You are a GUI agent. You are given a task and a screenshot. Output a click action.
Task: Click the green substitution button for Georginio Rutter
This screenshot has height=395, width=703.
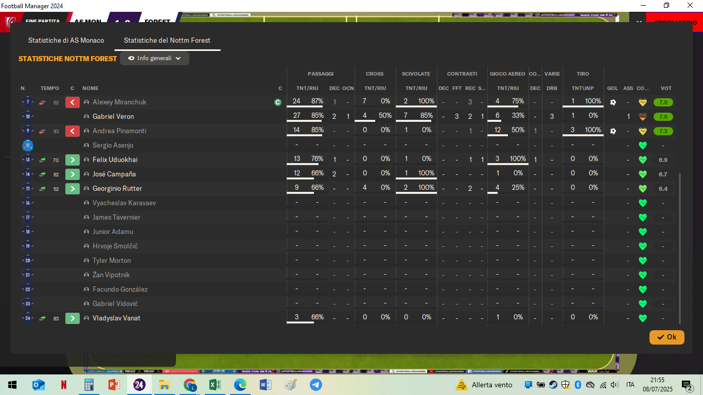tap(73, 189)
